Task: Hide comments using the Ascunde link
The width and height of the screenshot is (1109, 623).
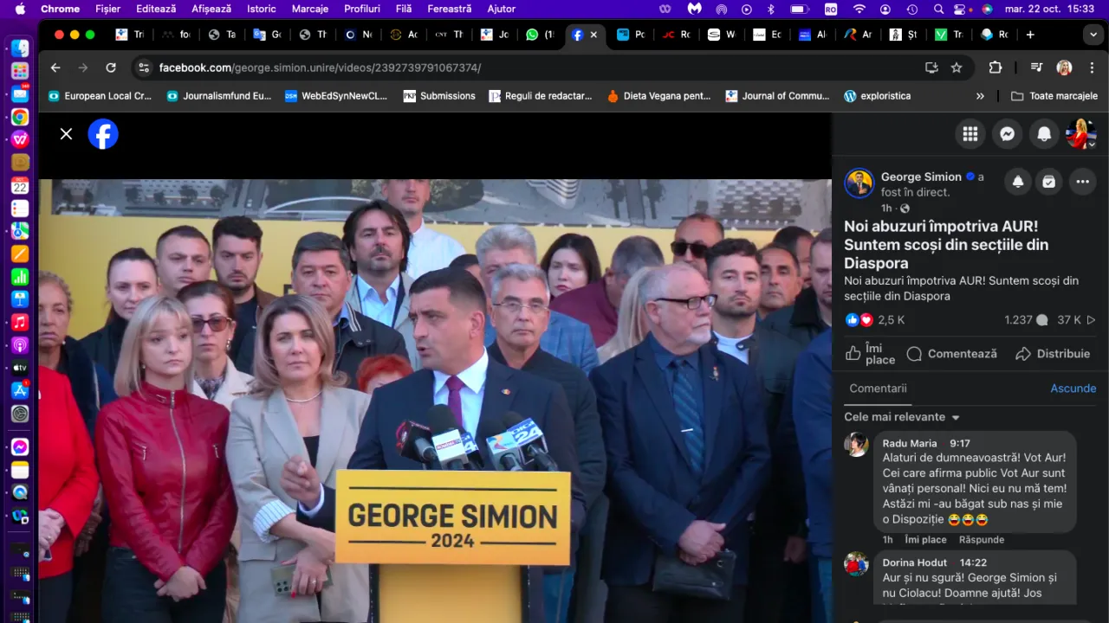Action: (x=1073, y=389)
